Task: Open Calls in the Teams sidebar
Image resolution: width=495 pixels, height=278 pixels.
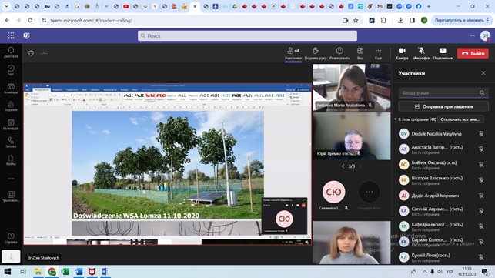Action: [11, 142]
